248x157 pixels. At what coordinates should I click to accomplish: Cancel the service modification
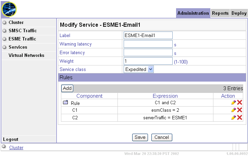[x=162, y=137]
